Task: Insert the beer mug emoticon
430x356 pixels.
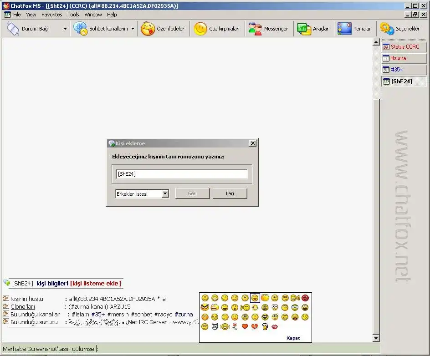Action: [265, 326]
